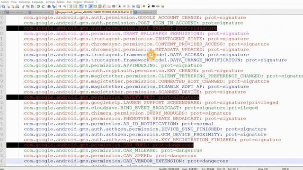Toggle synchronized vertical scrolling
This screenshot has width=303, height=170.
click(70, 6)
